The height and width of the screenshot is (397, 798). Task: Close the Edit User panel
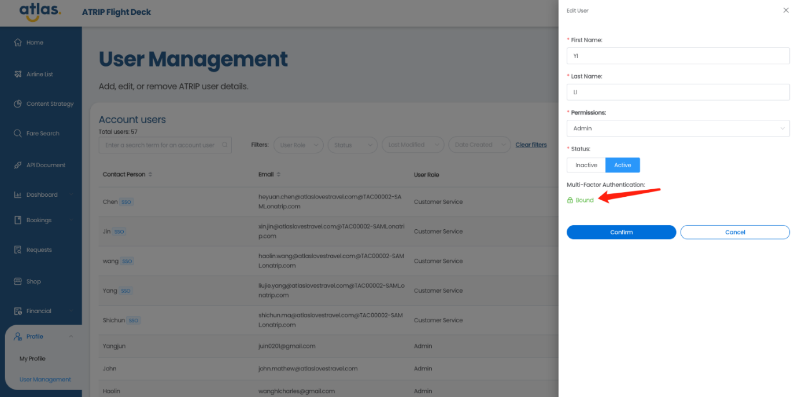click(785, 10)
